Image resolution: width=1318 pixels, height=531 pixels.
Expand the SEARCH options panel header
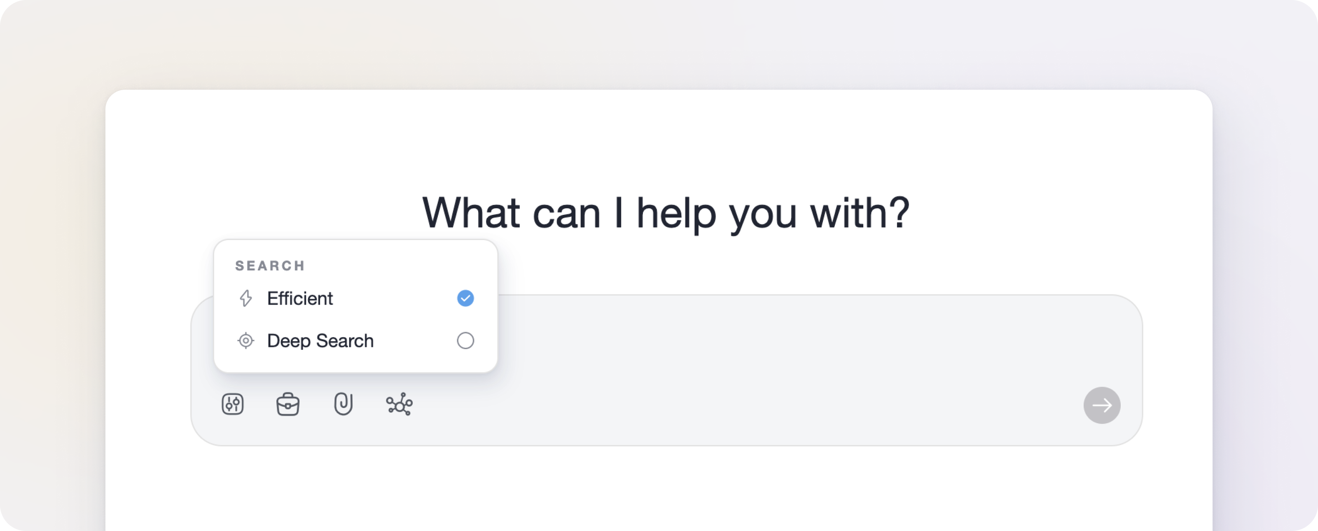[270, 265]
